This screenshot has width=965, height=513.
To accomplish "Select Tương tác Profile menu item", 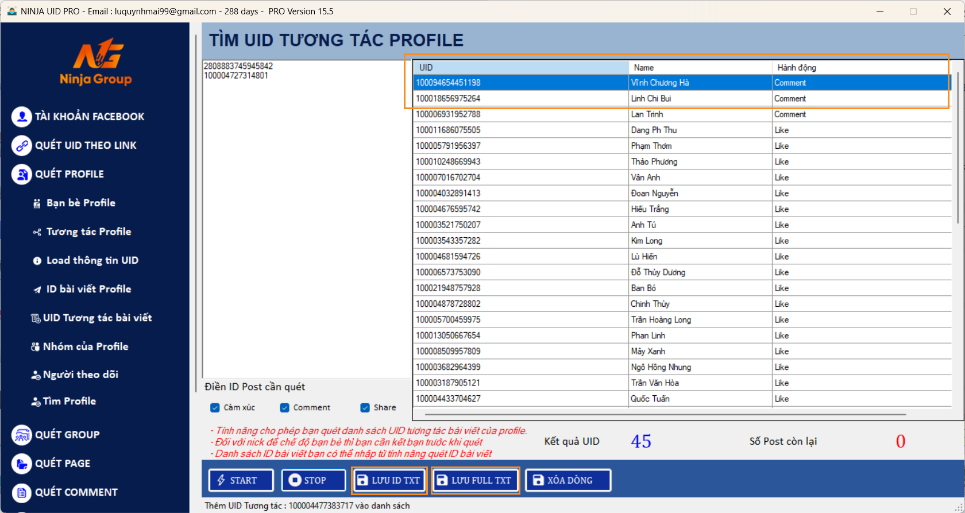I will point(89,232).
